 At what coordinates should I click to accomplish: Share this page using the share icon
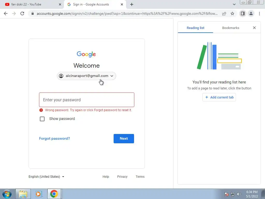coord(224,13)
